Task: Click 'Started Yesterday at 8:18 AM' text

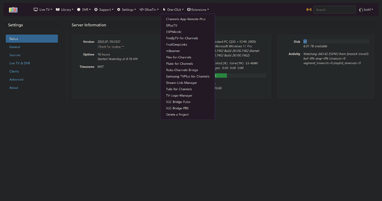Action: [117, 59]
